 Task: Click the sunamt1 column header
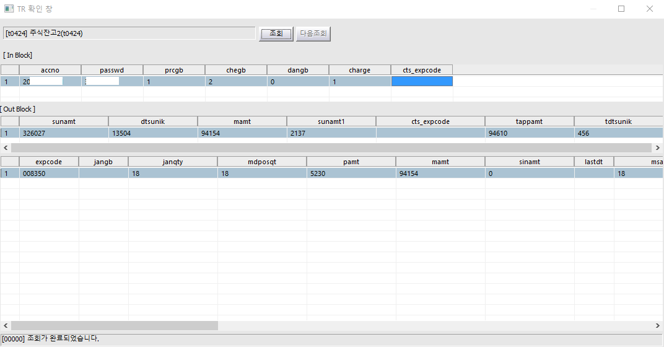coord(331,121)
